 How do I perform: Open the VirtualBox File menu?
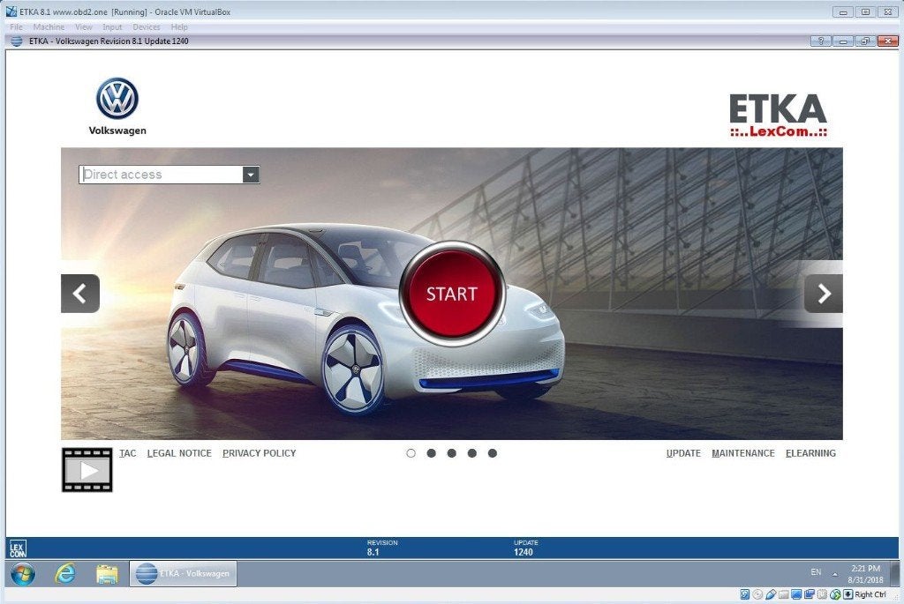pyautogui.click(x=16, y=27)
